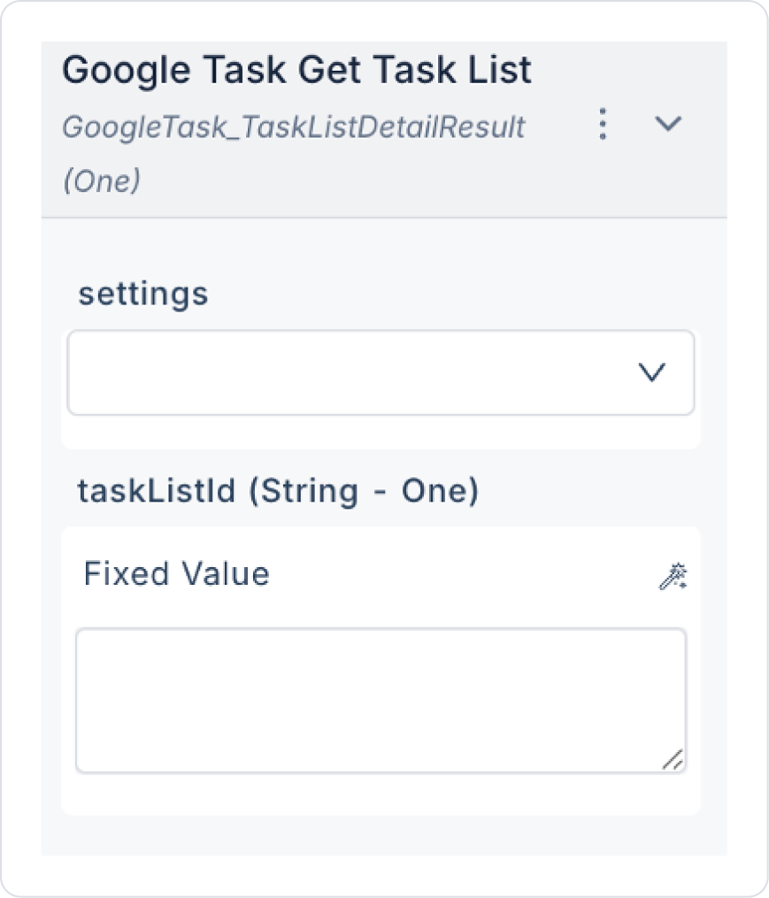Click the settings field label
769x898 pixels.
pyautogui.click(x=143, y=294)
